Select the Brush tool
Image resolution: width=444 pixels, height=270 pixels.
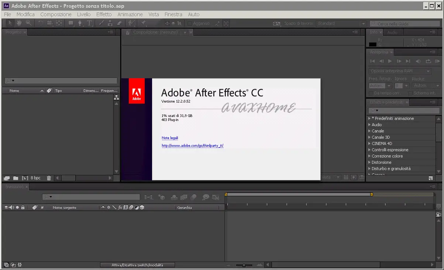click(101, 23)
